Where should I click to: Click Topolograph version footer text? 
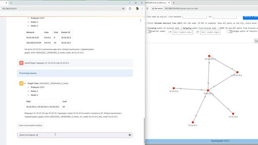click(x=220, y=141)
